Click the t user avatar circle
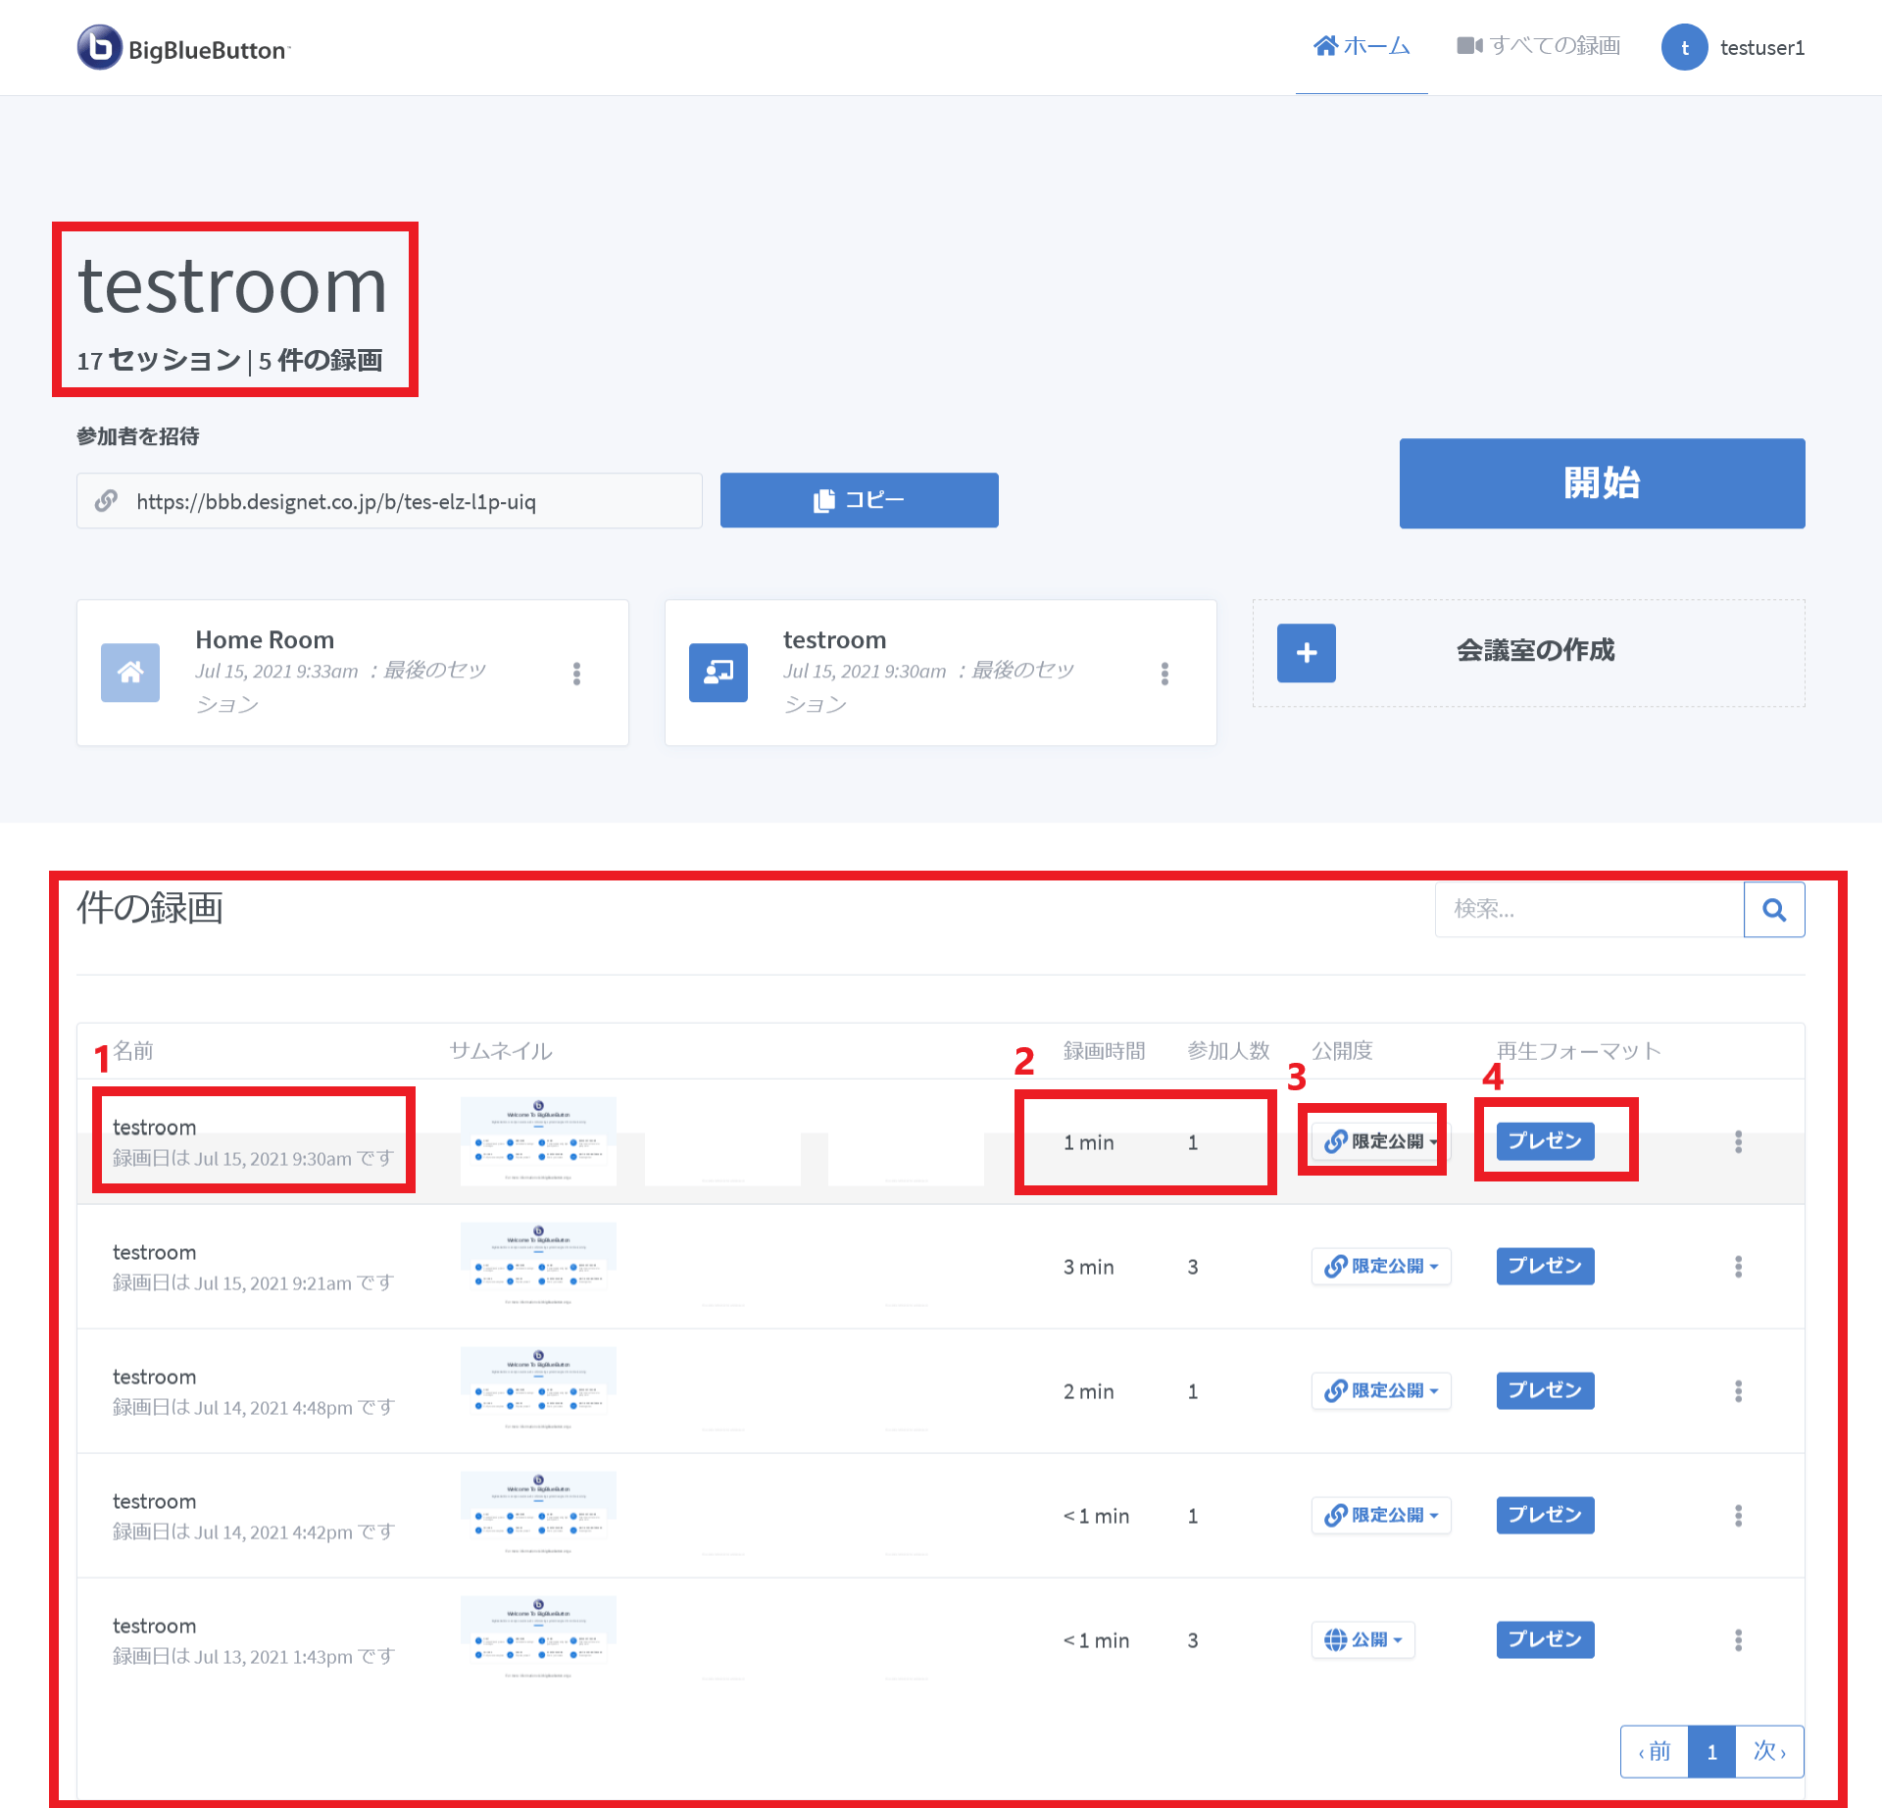 tap(1685, 47)
